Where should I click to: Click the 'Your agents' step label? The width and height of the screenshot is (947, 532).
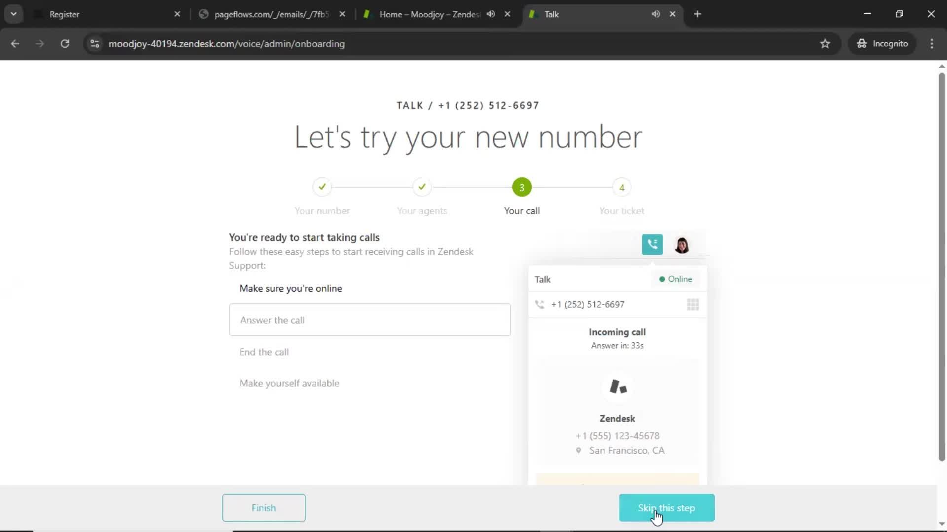point(422,211)
